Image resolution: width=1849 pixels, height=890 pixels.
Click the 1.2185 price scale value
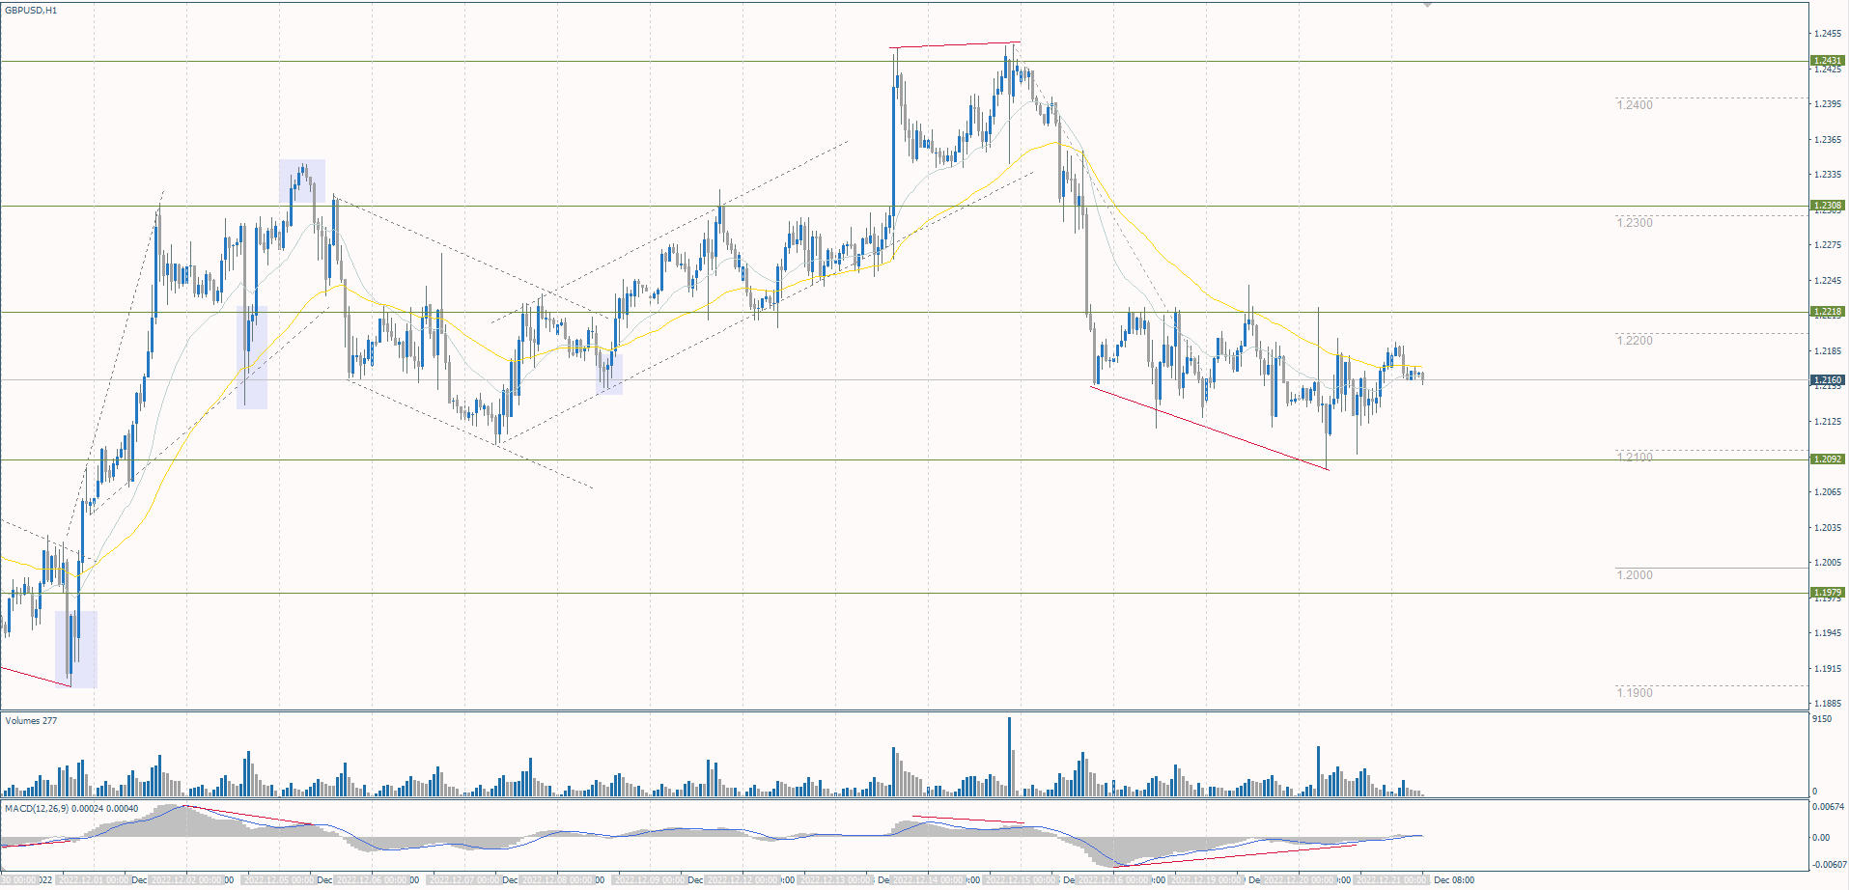[1827, 351]
